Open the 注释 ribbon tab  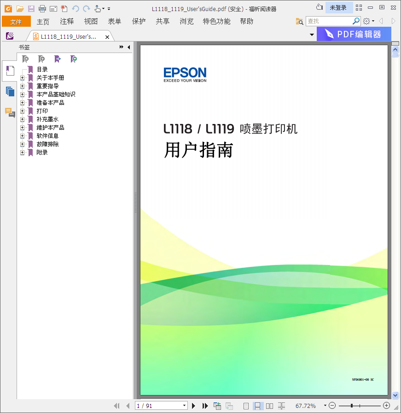tap(67, 21)
